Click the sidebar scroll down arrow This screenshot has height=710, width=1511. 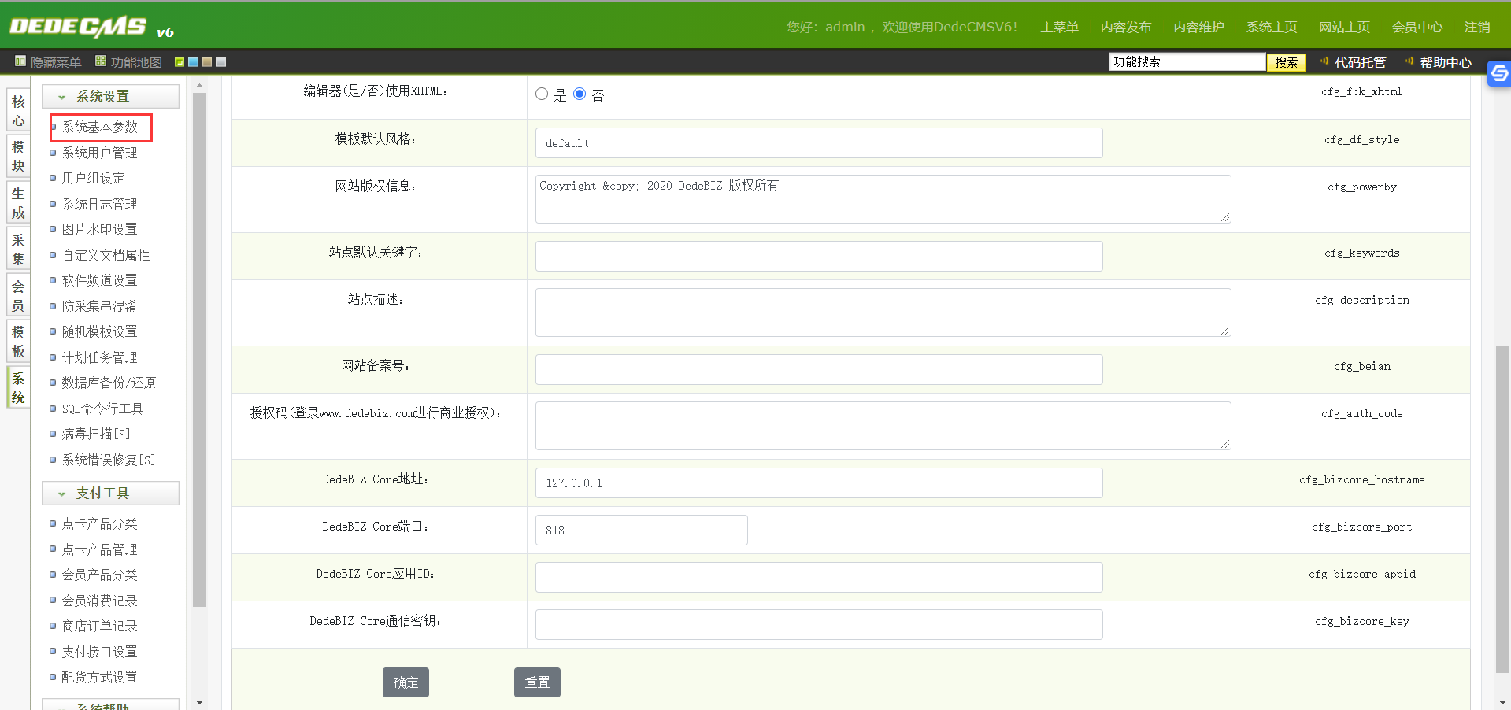coord(199,702)
